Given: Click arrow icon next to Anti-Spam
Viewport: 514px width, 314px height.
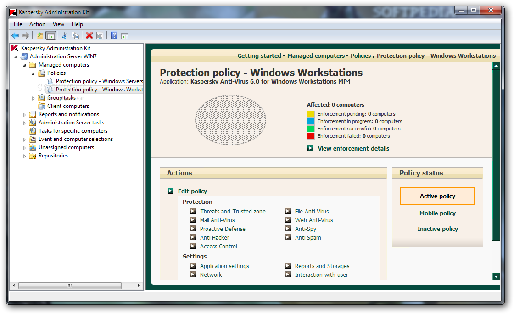Looking at the screenshot, I should click(x=287, y=237).
